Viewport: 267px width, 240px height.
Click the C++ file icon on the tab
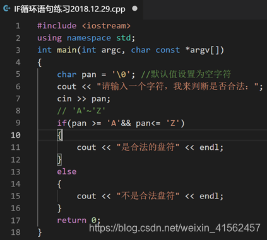7,9
